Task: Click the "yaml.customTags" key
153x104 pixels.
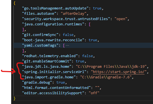Action: coord(40,45)
